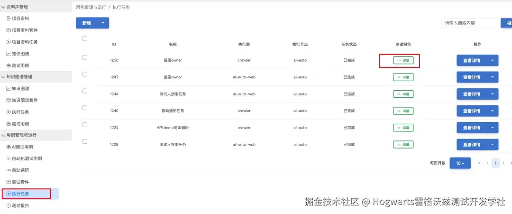
Task: Click icon beside 测试用例 under 资料库管理
Action: pos(9,65)
